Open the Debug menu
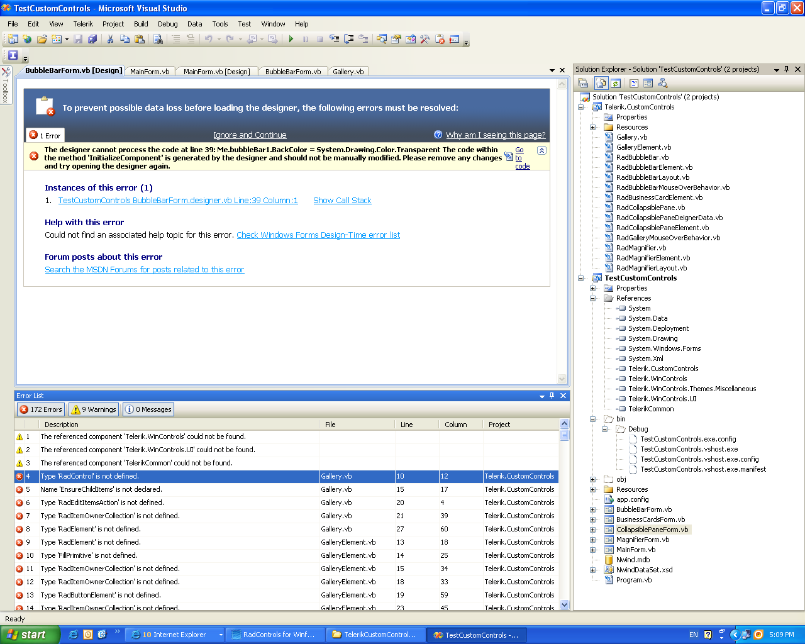This screenshot has height=644, width=805. pos(167,24)
